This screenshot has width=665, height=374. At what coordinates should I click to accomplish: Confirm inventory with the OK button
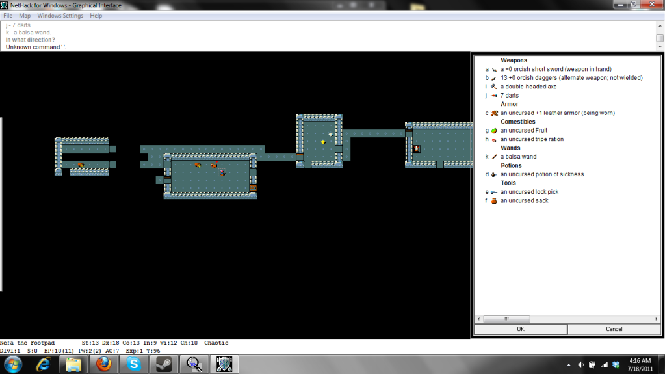tap(521, 329)
